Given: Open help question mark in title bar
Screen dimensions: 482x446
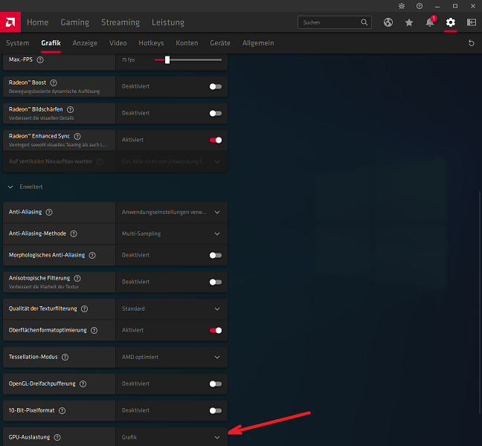Looking at the screenshot, I should (x=420, y=6).
